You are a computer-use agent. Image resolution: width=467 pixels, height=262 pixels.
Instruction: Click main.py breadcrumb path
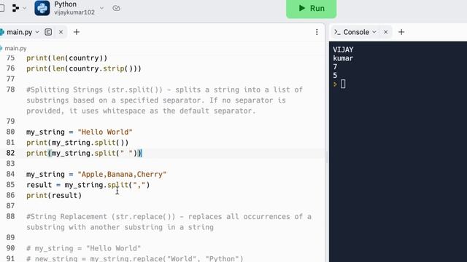(x=15, y=48)
